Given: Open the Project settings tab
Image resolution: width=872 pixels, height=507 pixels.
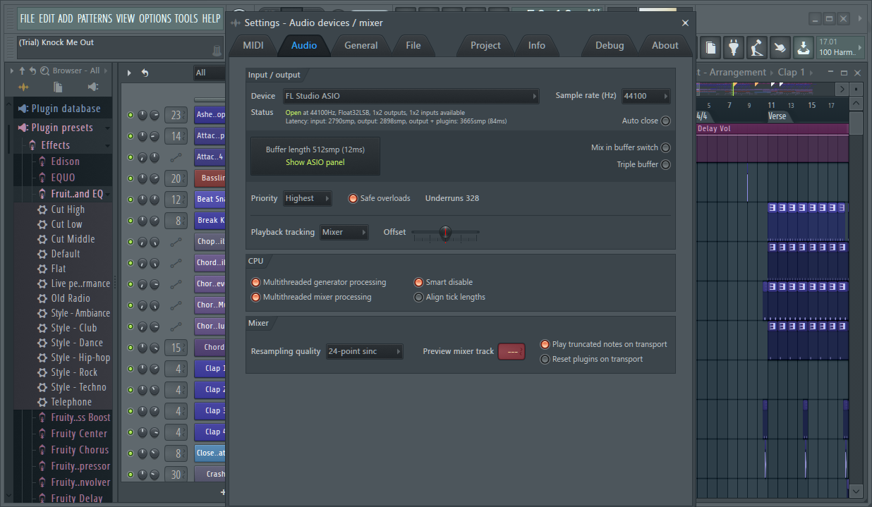Looking at the screenshot, I should pyautogui.click(x=485, y=45).
